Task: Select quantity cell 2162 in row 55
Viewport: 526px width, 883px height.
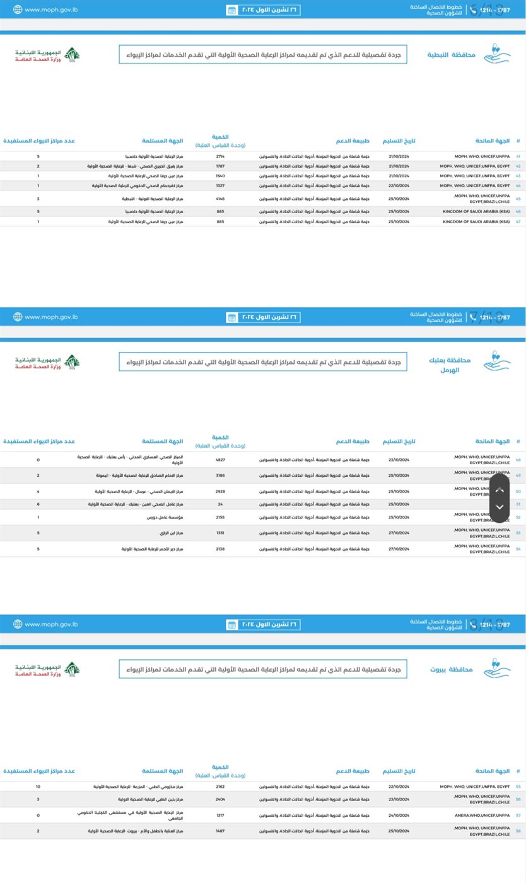Action: (221, 787)
